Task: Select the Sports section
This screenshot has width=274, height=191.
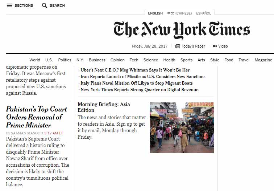Action: (186, 60)
